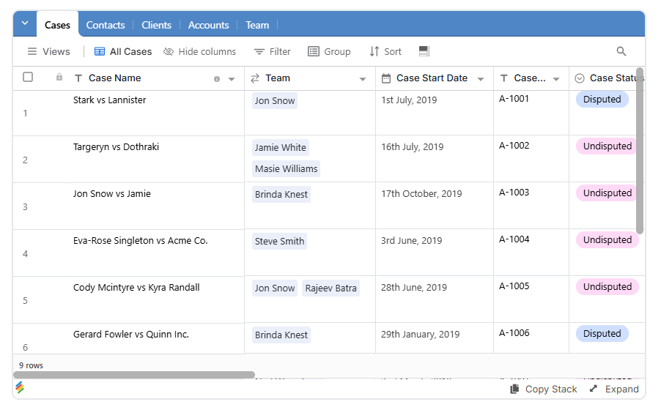Select case number A-1006
The width and height of the screenshot is (661, 410).
pyautogui.click(x=514, y=332)
